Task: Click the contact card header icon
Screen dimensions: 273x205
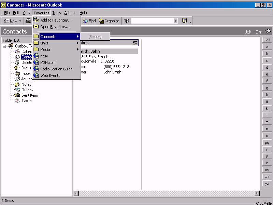Action: [x=135, y=43]
